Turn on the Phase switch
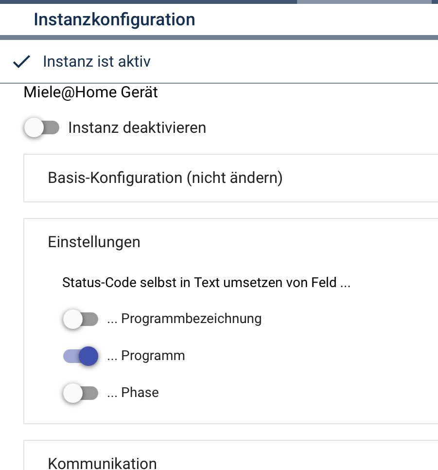 [x=80, y=393]
